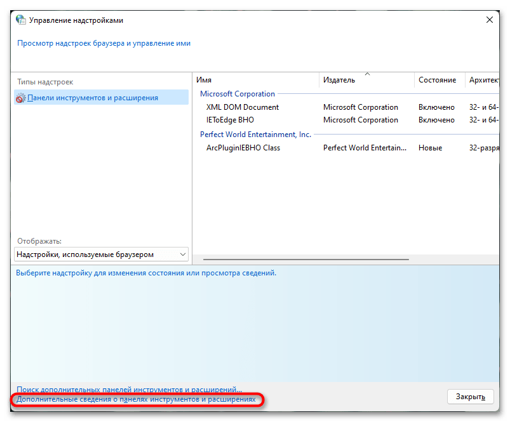
Task: Click the 'Закрыть' button
Action: 471,397
